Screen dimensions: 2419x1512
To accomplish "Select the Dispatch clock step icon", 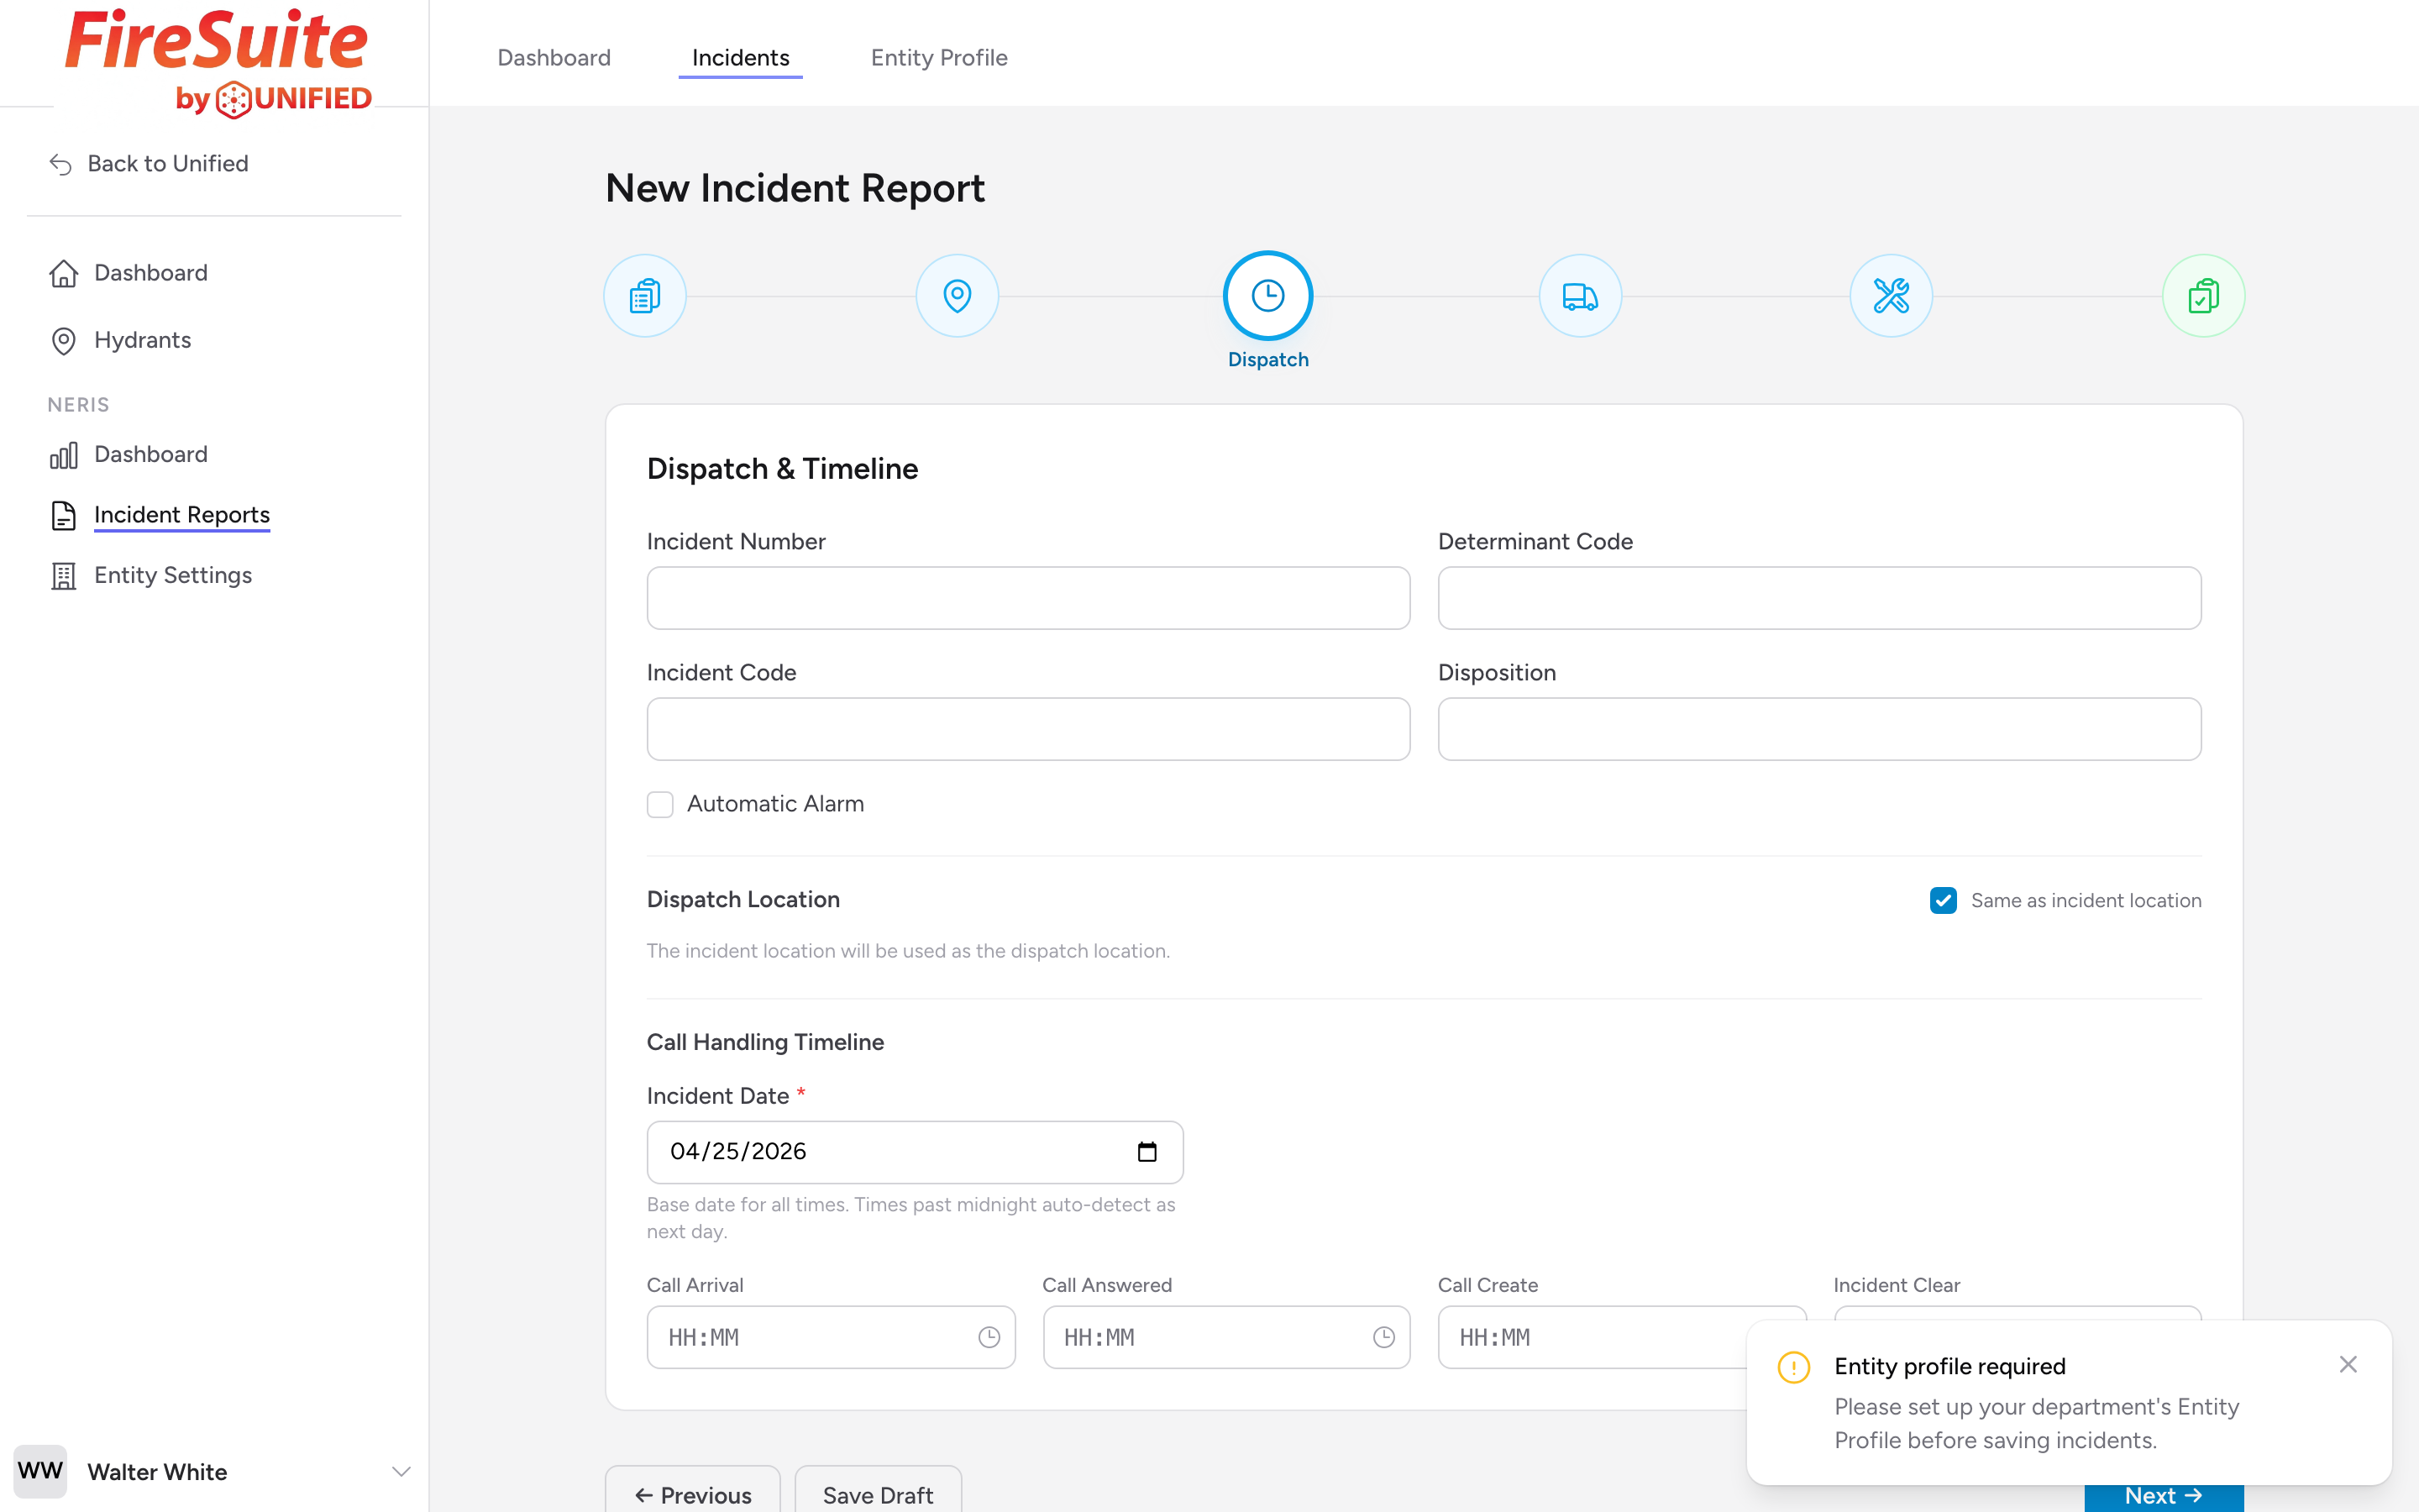I will point(1267,296).
